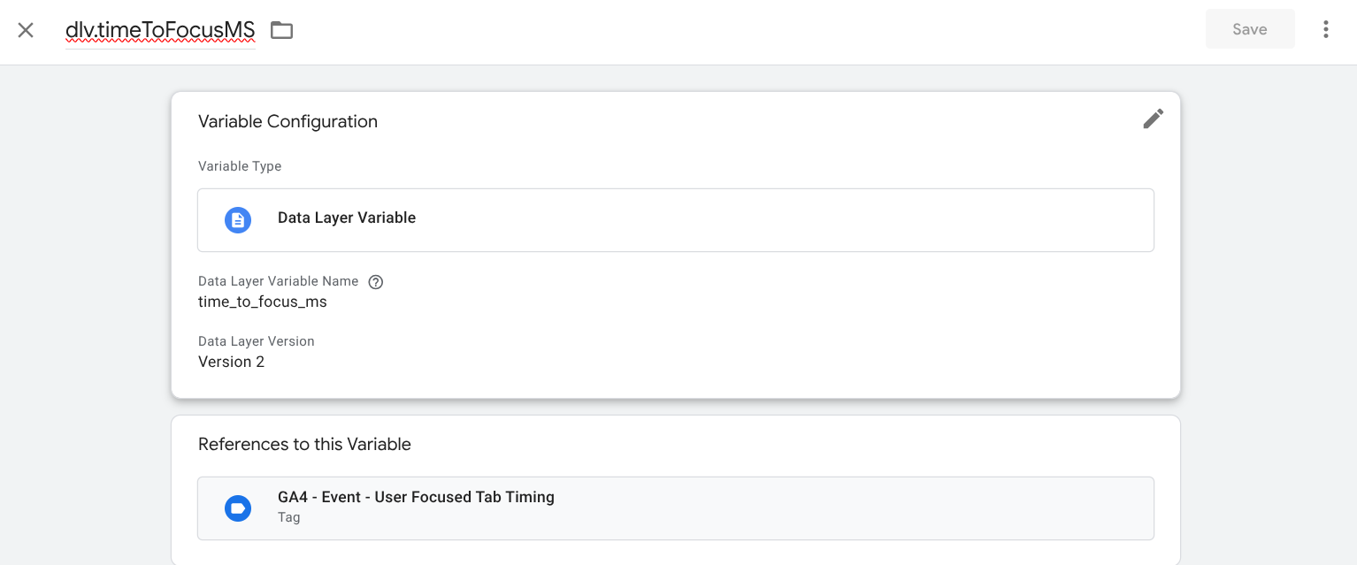Click the Version 2 data layer value
The image size is (1357, 565).
click(231, 362)
